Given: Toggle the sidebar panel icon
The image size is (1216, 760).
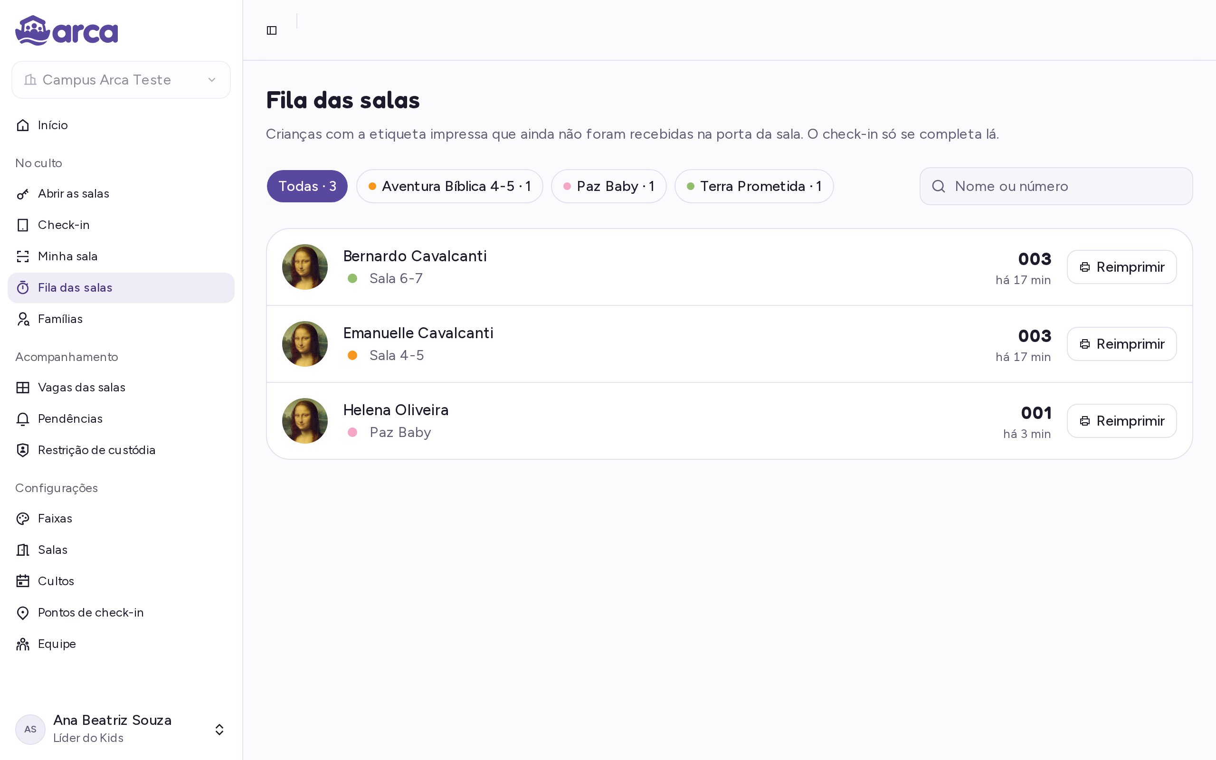Looking at the screenshot, I should pos(271,31).
